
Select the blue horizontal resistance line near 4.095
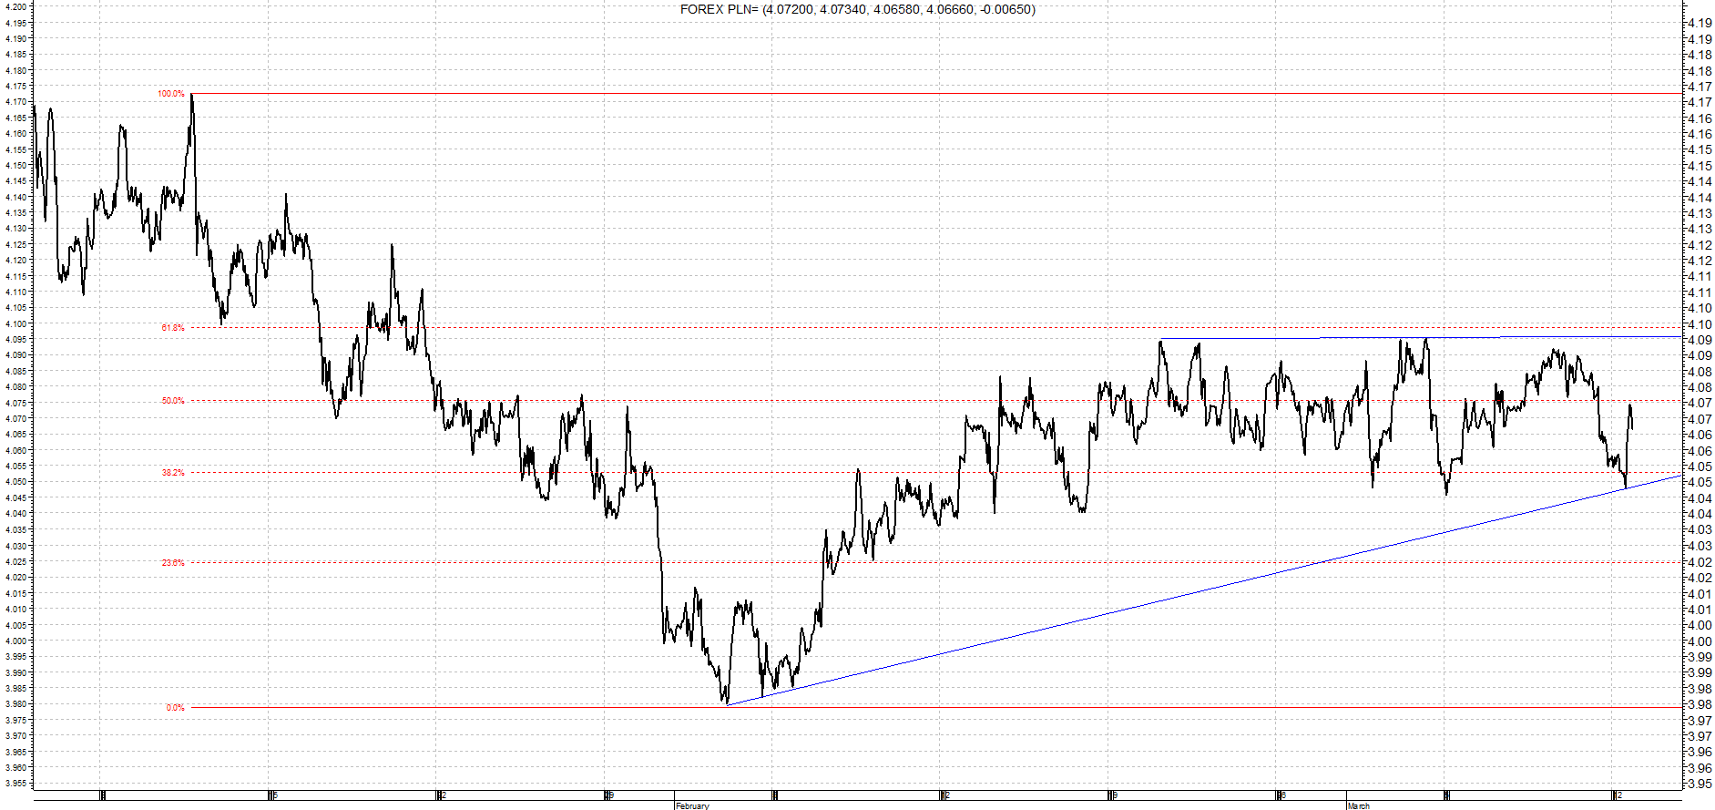1421,338
